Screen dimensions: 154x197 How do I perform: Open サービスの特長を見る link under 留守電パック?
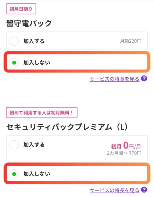coord(114,79)
